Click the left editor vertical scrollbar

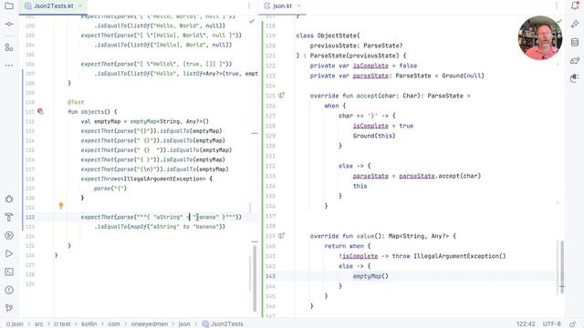255,278
